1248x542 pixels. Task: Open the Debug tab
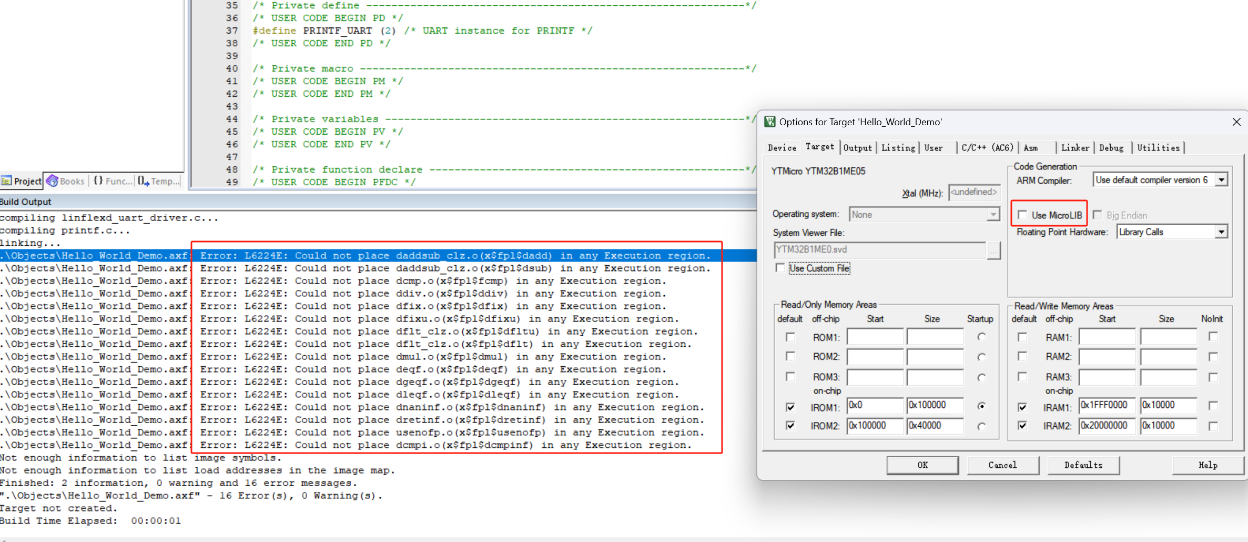tap(1111, 148)
